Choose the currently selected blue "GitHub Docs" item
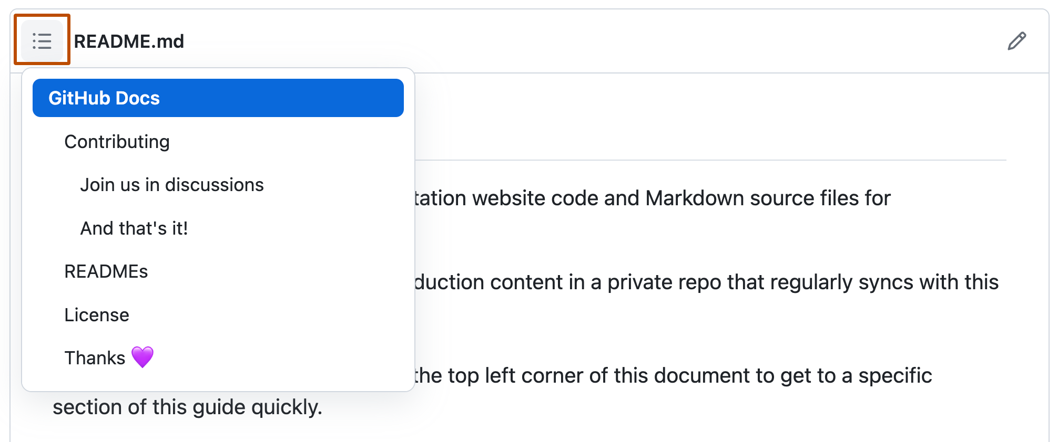Screen dimensions: 1058x442 (104, 98)
